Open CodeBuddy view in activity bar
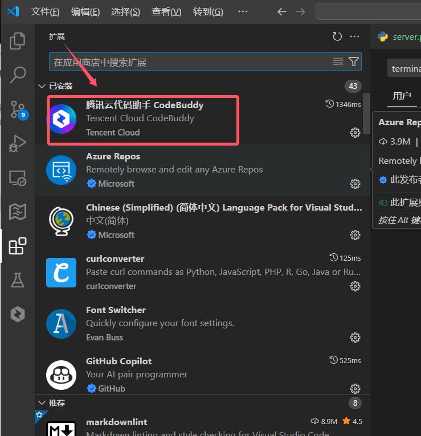 (18, 314)
